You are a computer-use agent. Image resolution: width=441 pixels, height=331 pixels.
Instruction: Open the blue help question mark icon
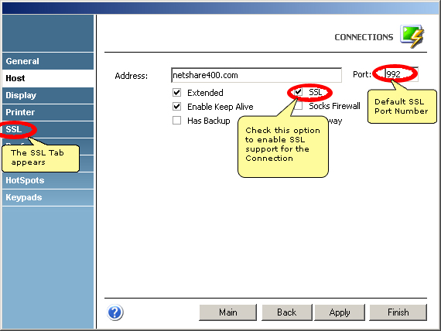point(115,312)
